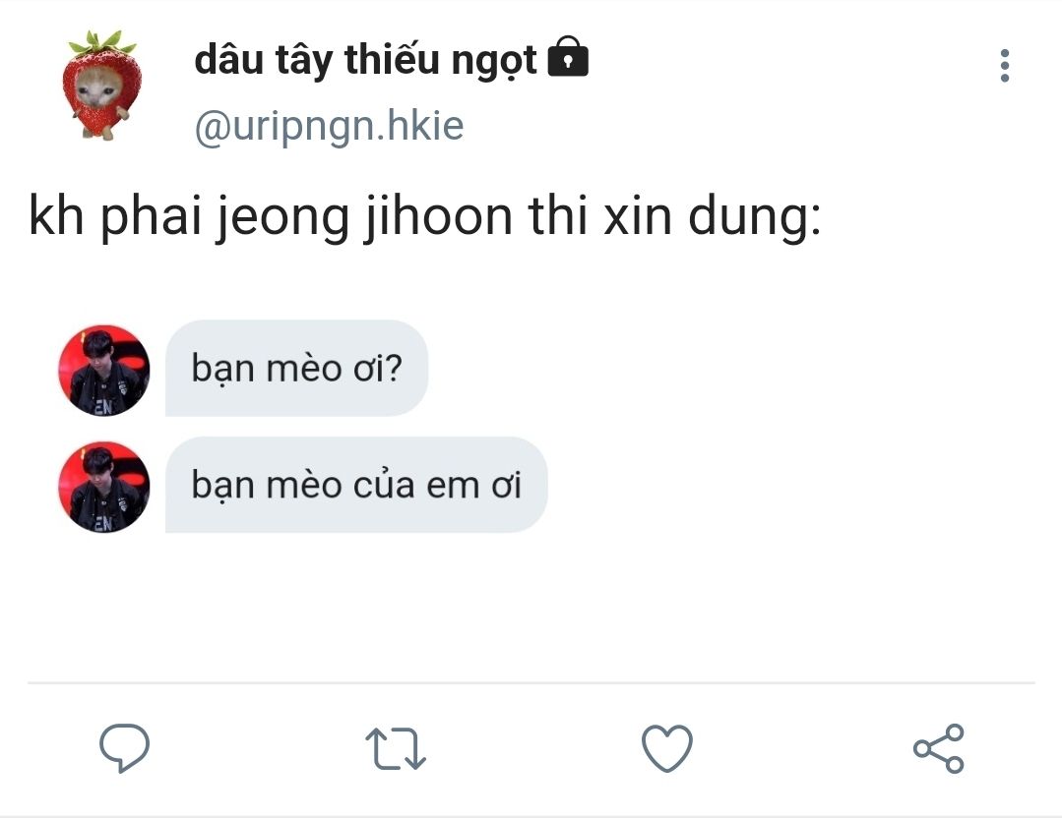Open the strawberry cat profile avatar
The height and width of the screenshot is (818, 1062).
(102, 85)
